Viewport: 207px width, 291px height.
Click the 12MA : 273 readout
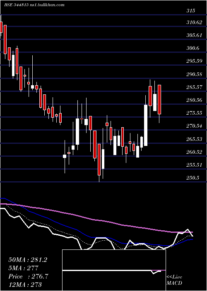point(25,284)
